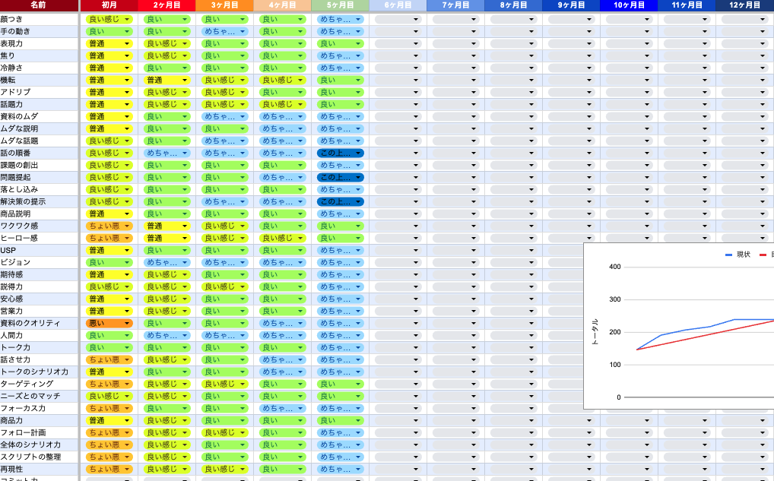
Task: Click the 10ヶ月目 column header
Action: (x=629, y=5)
